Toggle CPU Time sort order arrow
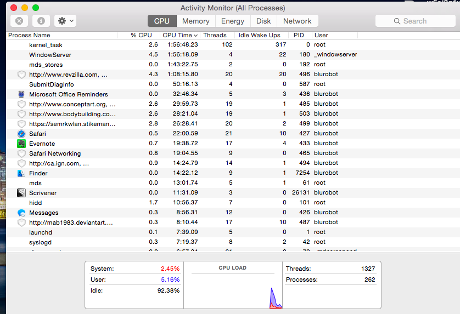The width and height of the screenshot is (460, 314). pos(195,36)
